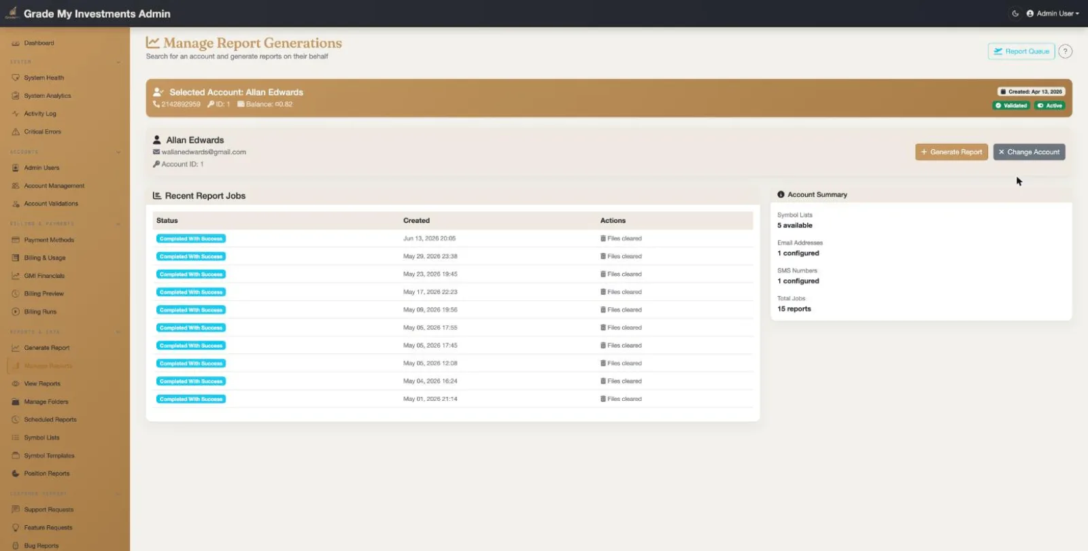Screen dimensions: 1088x551
Task: Select Account Validations icon
Action: 16,204
